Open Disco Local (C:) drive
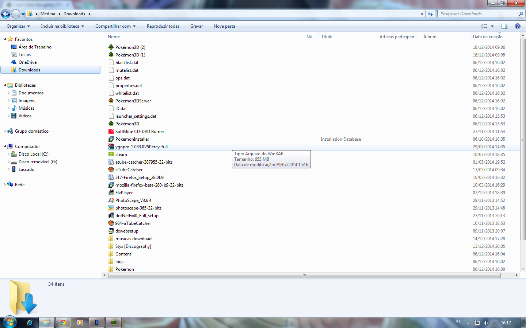The image size is (526, 328). point(33,154)
